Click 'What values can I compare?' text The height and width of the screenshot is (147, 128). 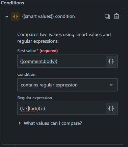(x=53, y=123)
